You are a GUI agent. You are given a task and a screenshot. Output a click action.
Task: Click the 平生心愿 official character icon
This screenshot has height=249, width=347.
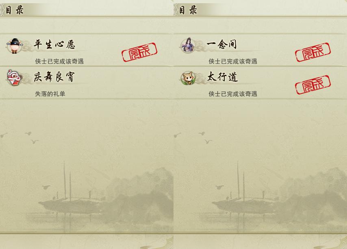coord(15,46)
